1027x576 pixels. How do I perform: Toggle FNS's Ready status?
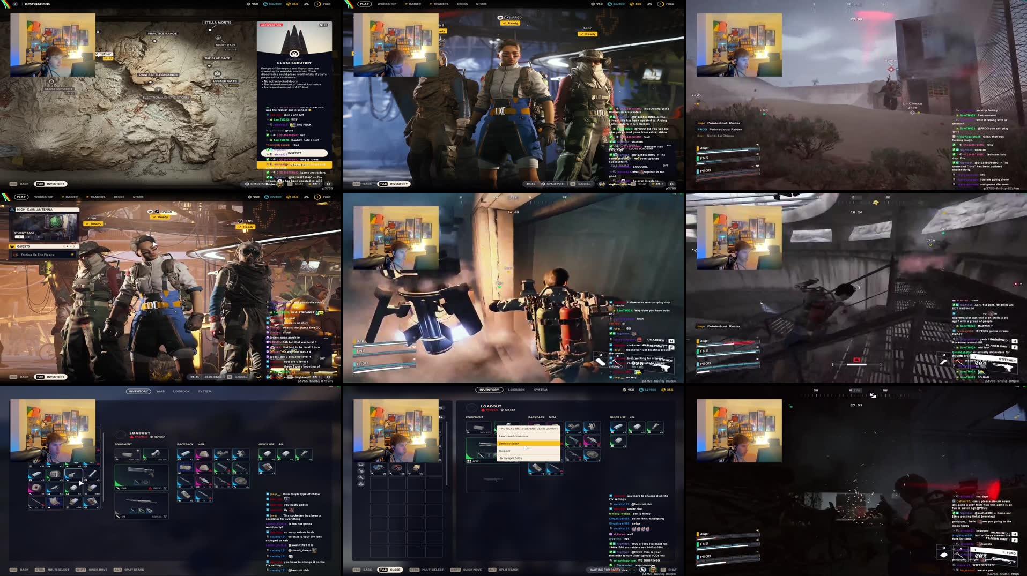click(x=247, y=227)
